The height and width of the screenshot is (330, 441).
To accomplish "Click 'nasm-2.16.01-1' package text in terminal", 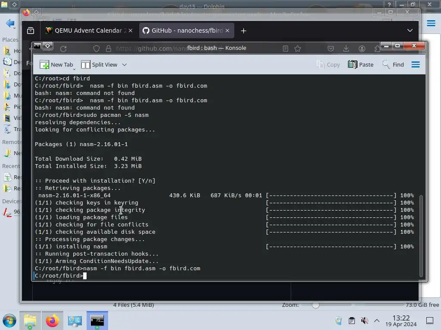I will (x=103, y=144).
